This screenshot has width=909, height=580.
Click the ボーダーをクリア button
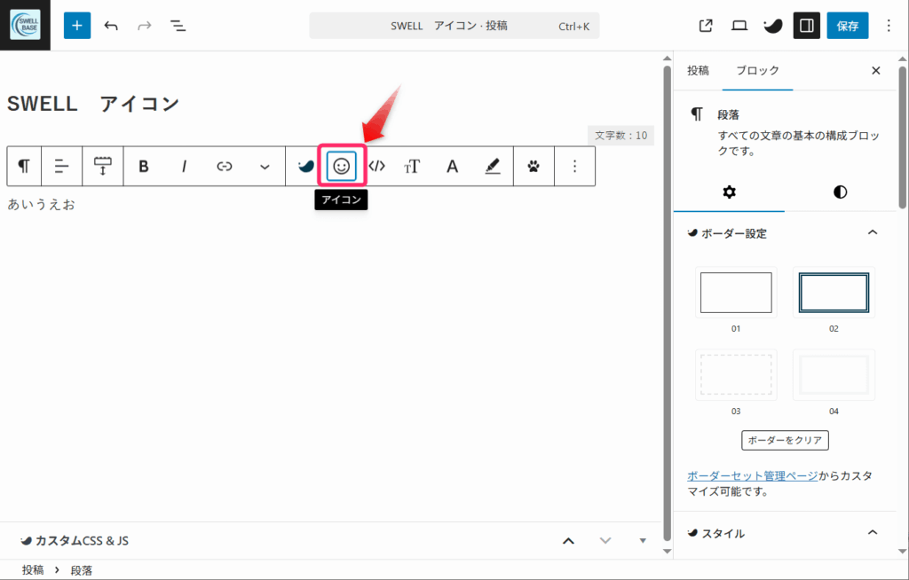coord(785,441)
